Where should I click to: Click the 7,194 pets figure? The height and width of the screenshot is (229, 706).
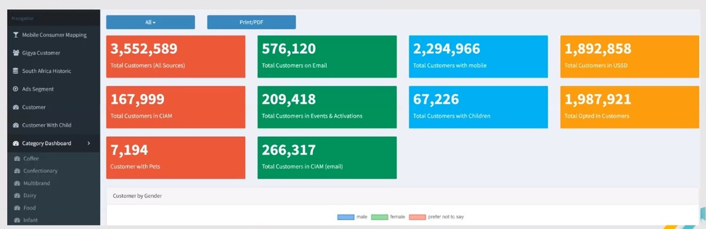point(129,150)
